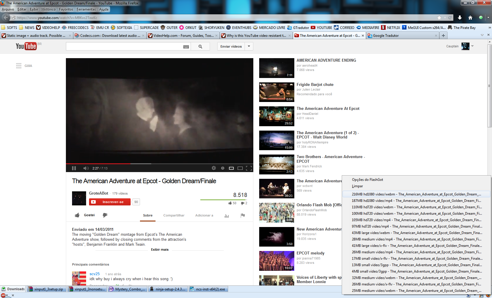
Task: Enter fullscreen video mode
Action: (x=249, y=168)
